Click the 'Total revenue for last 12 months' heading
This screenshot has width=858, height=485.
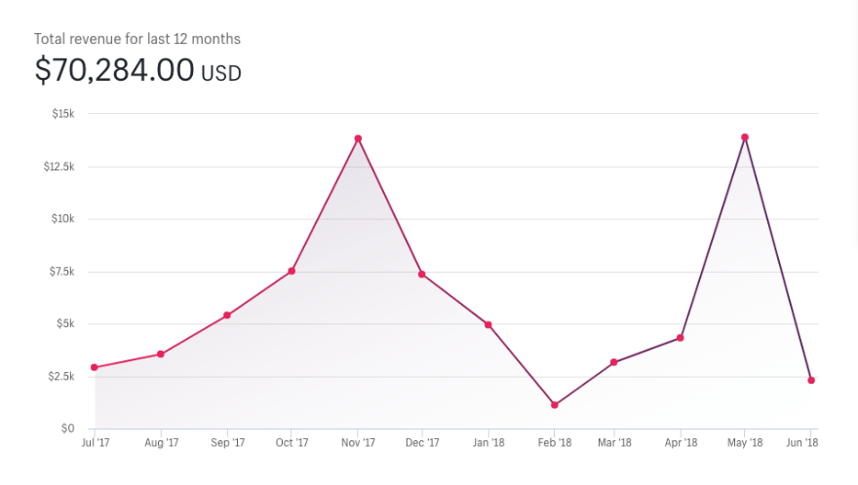(x=137, y=39)
